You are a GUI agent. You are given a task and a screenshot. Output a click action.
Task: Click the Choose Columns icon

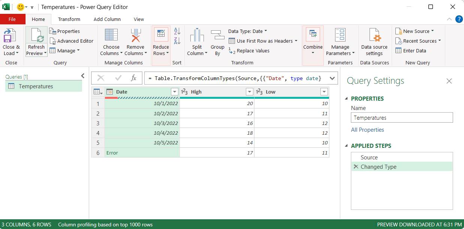pyautogui.click(x=111, y=36)
